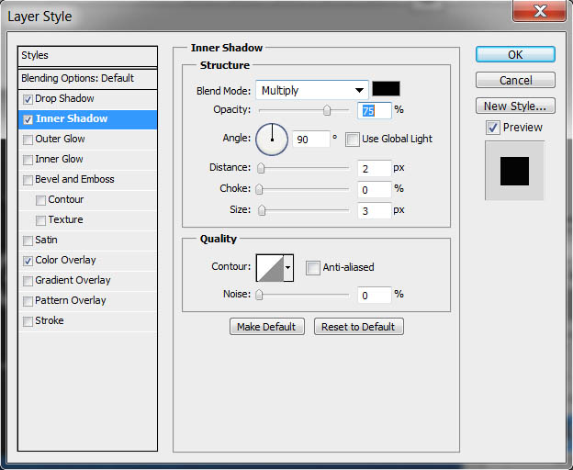Screen dimensions: 573x470
Task: Close the Layer Style dialog
Action: pyautogui.click(x=539, y=11)
